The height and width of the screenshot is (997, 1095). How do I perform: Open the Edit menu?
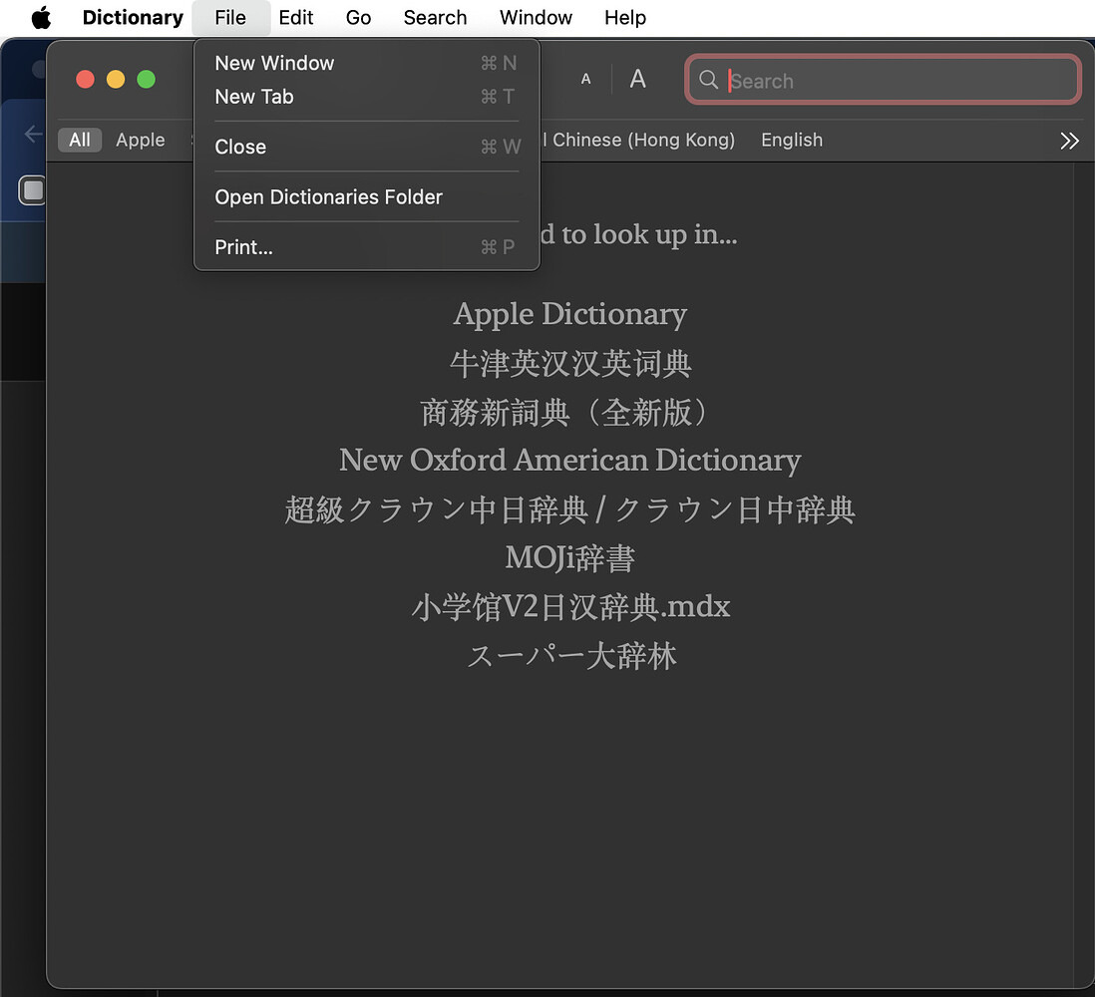point(296,18)
